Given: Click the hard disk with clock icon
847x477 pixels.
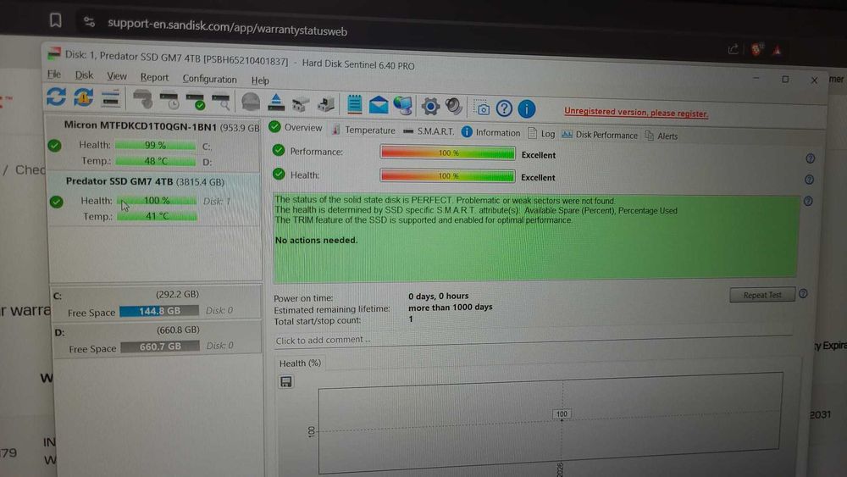Looking at the screenshot, I should (169, 101).
